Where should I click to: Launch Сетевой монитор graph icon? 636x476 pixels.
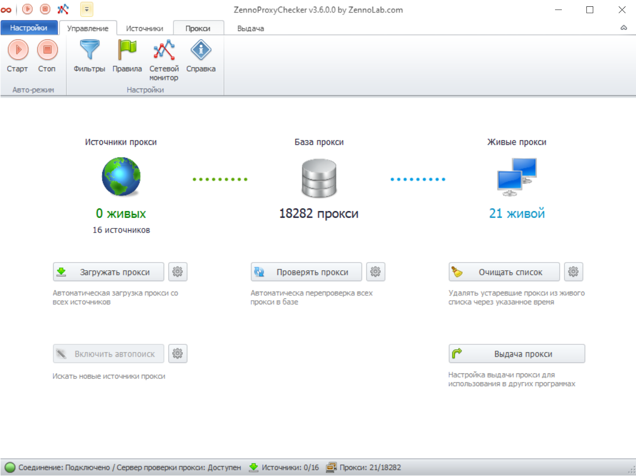[164, 50]
